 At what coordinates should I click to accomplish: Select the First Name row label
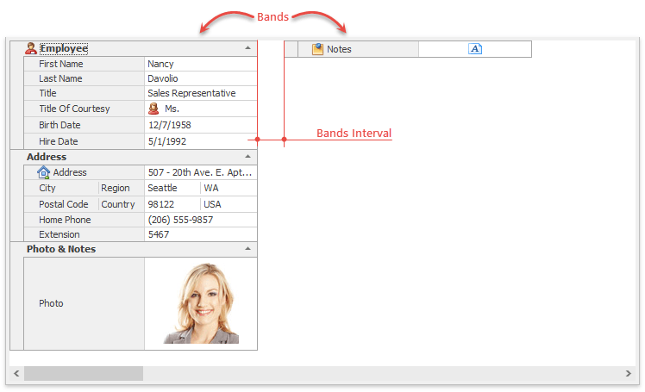click(x=61, y=64)
